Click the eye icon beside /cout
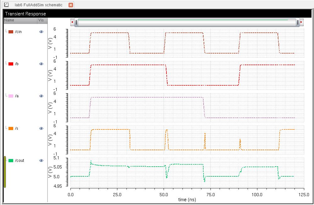 [x=41, y=161]
